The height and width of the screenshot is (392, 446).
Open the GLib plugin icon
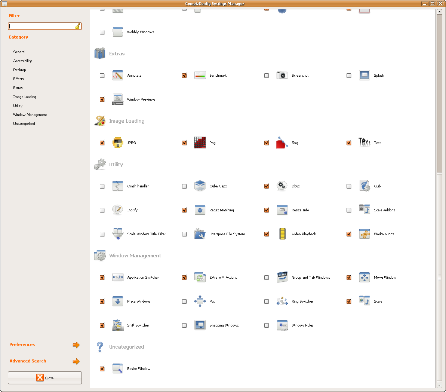(365, 186)
